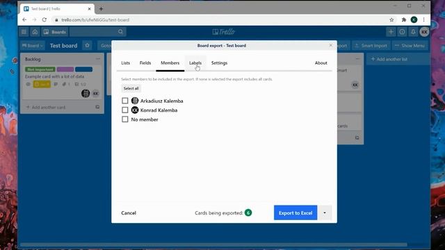Viewport: 445px width, 250px height.
Task: Reload the page in browser
Action: [x=44, y=20]
